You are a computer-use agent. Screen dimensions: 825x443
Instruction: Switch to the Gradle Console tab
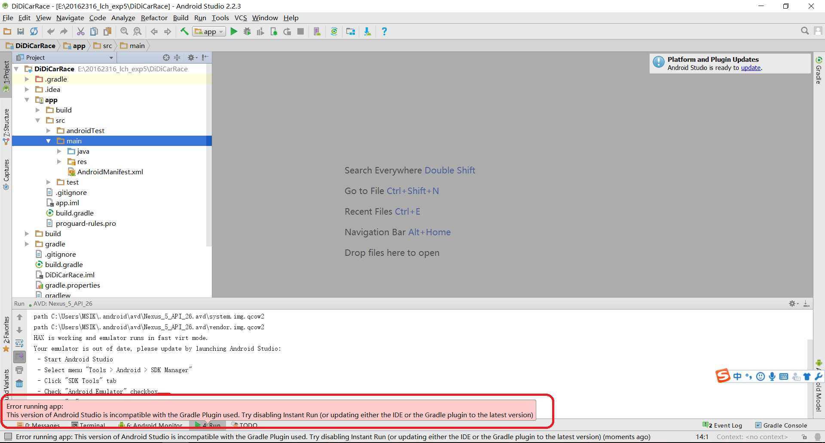point(781,425)
